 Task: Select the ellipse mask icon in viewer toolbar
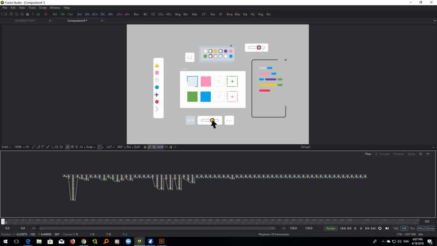(61, 147)
